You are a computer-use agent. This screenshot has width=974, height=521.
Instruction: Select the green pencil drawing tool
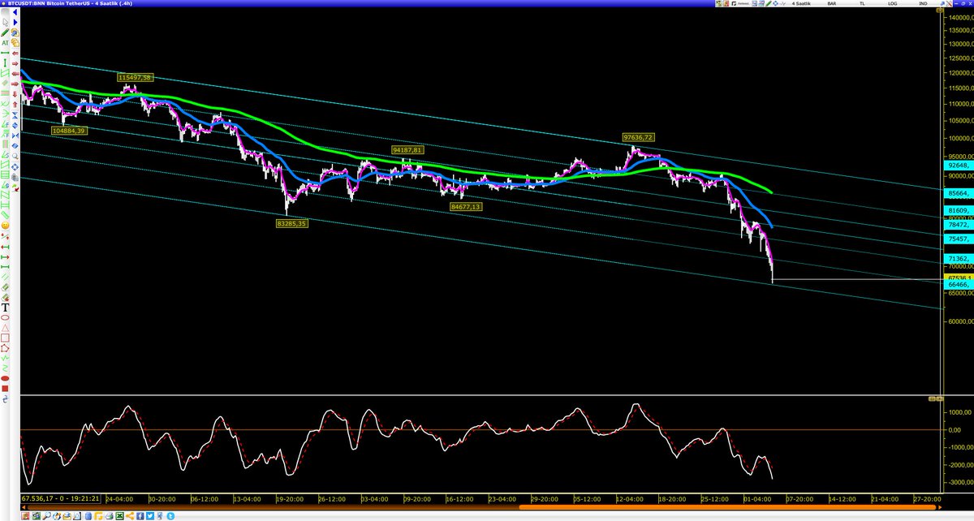pos(5,32)
